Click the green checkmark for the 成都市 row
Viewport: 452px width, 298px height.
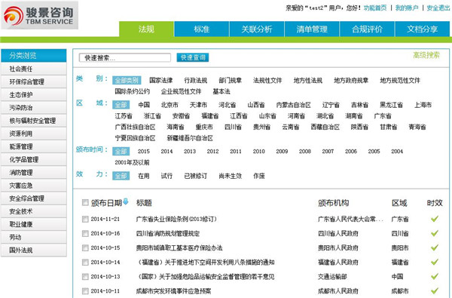pyautogui.click(x=435, y=290)
